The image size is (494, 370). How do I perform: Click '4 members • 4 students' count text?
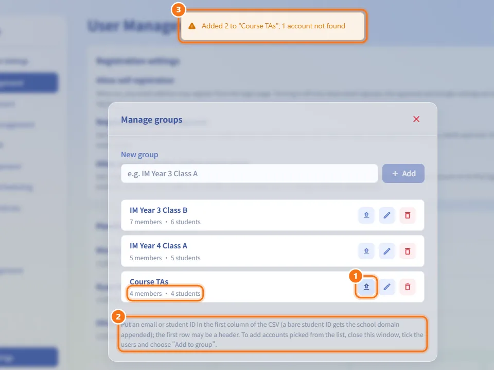(x=165, y=294)
